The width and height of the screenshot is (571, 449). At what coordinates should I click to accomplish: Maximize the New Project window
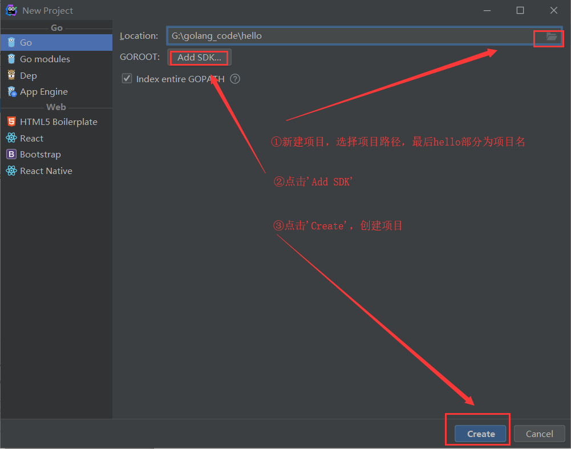(520, 10)
